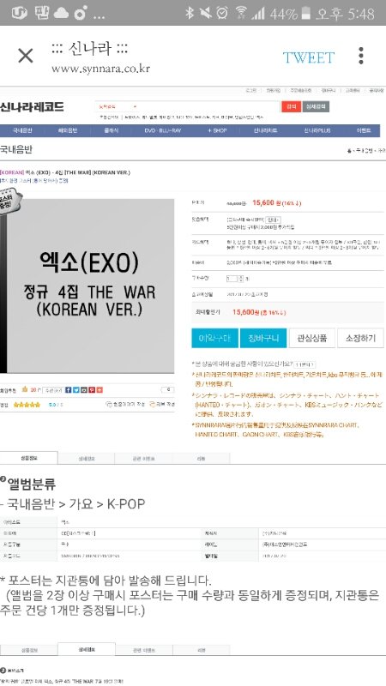Share product via Pinterest icon
Image resolution: width=386 pixels, height=686 pixels.
pos(92,389)
